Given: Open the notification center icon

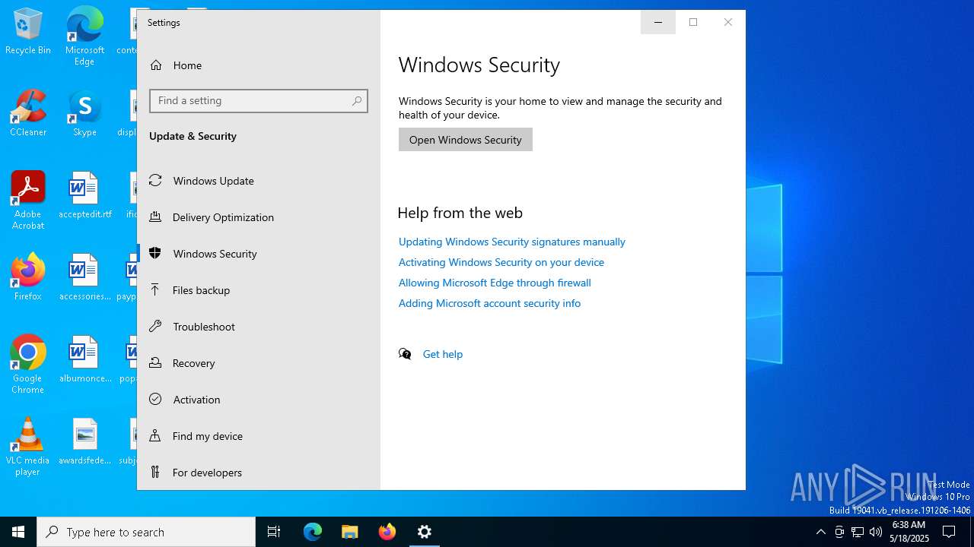Looking at the screenshot, I should tap(949, 532).
